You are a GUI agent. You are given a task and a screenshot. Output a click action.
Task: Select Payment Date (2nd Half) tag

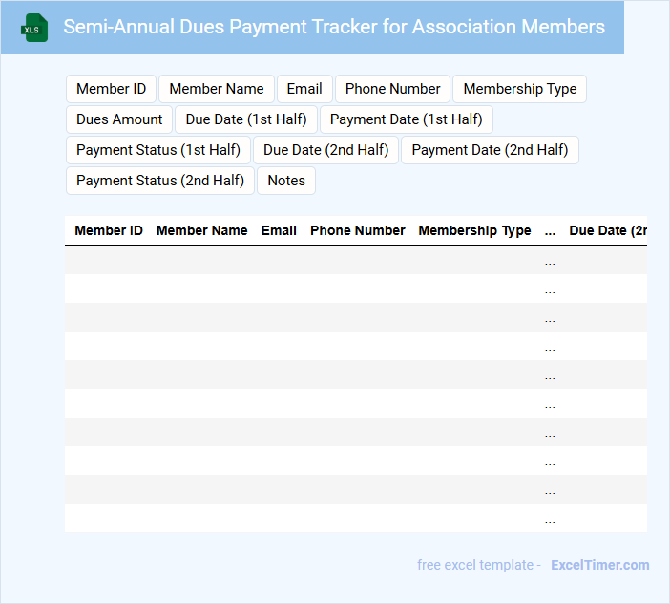coord(490,150)
